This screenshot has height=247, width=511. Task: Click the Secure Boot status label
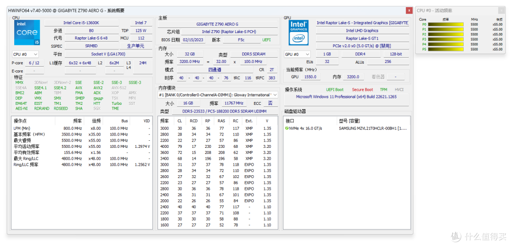[x=362, y=89]
